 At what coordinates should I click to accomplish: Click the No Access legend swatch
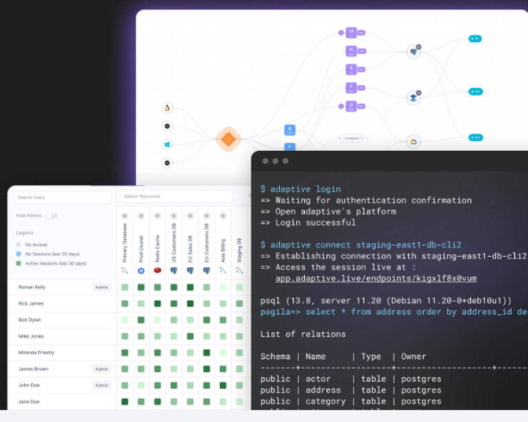18,245
